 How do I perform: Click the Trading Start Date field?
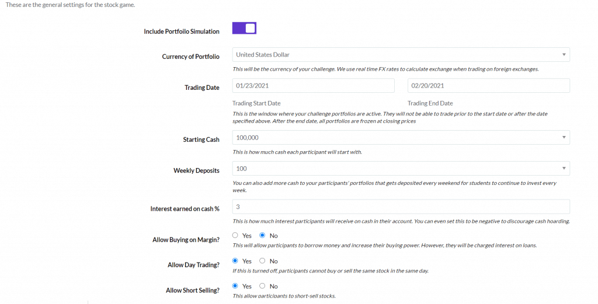tap(313, 86)
